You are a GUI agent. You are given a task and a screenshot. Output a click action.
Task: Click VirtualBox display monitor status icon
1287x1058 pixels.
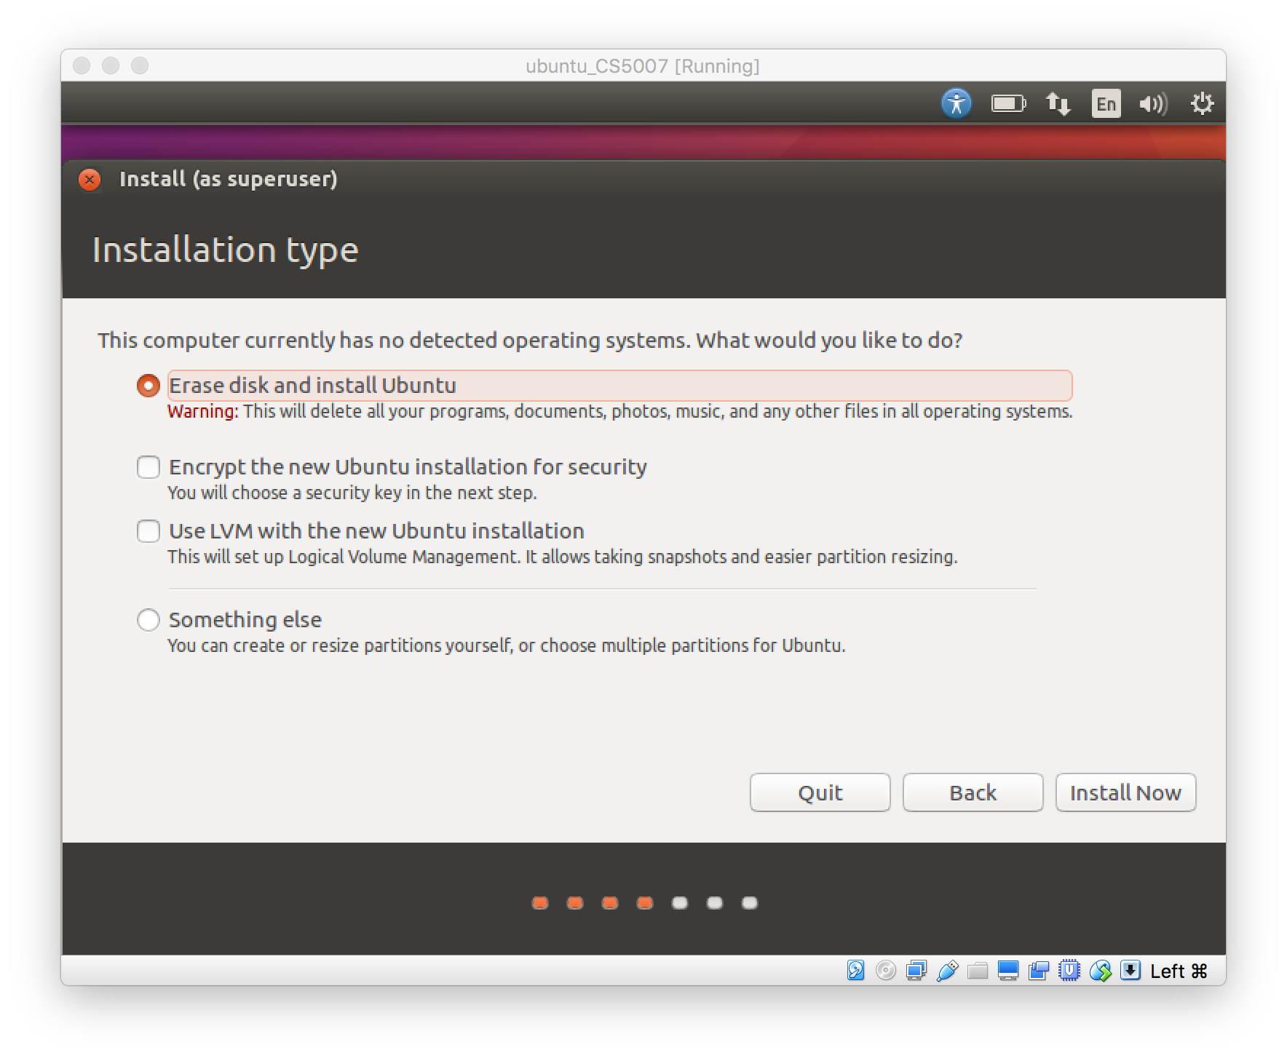[1008, 971]
